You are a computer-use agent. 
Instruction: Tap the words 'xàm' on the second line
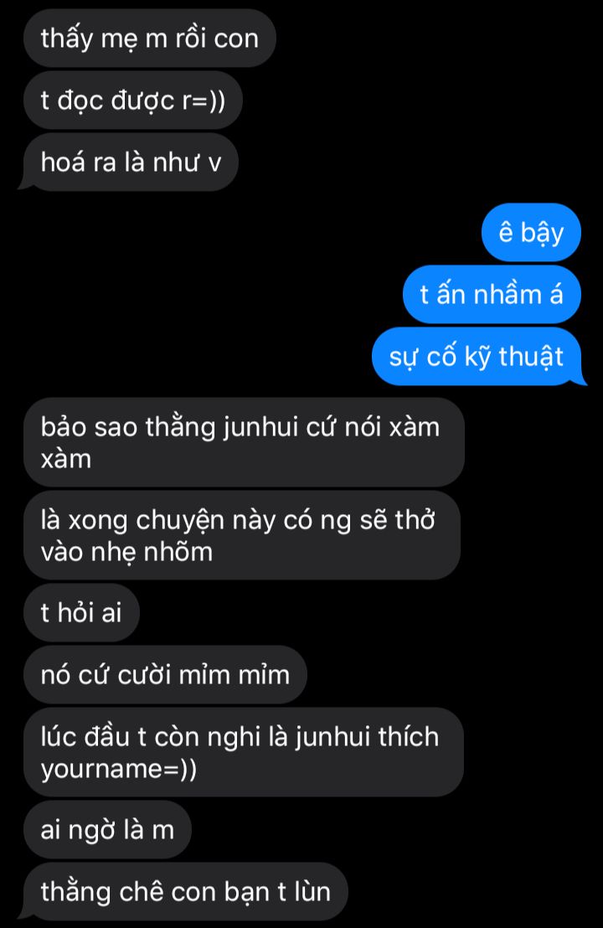[65, 459]
